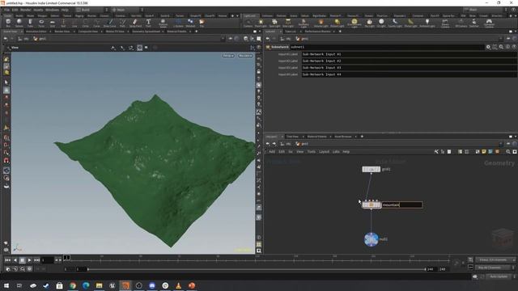Add a Switcher from the shelf
The height and width of the screenshot is (291, 518).
click(473, 23)
